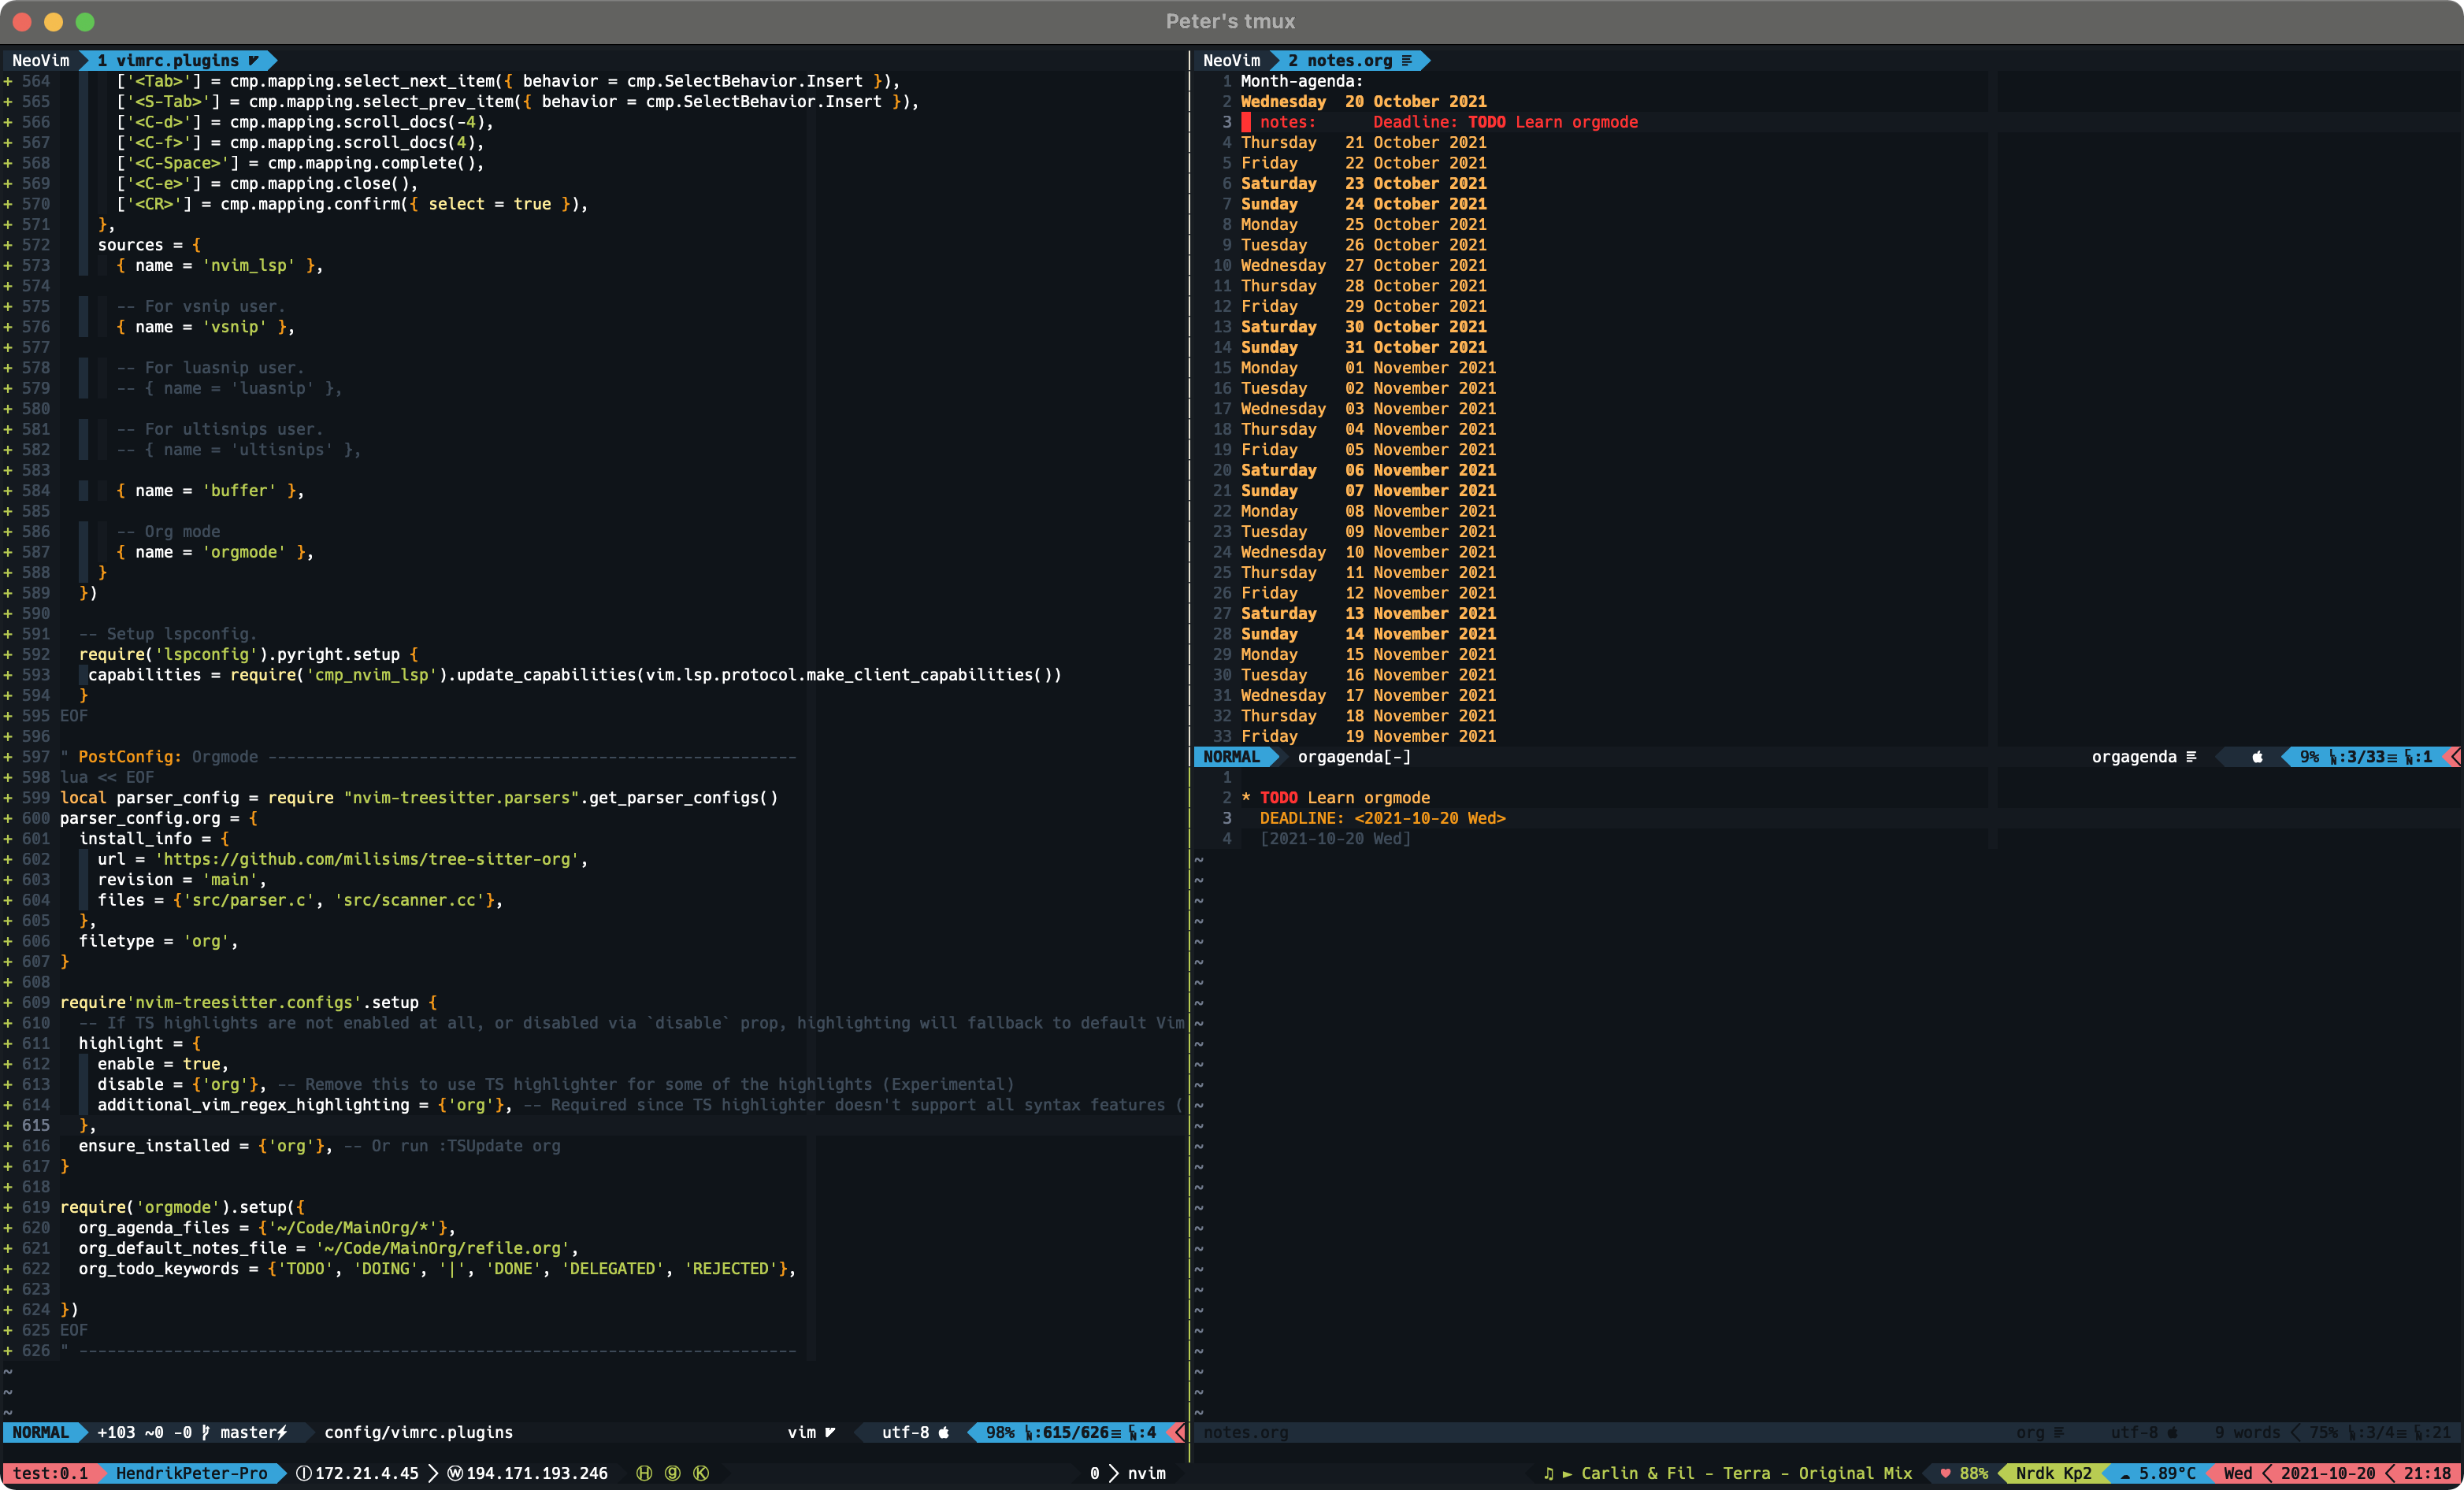Click the git branch icon before master

[206, 1432]
